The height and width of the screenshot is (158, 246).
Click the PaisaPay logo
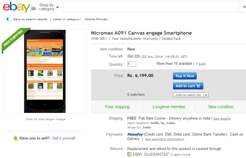136,134
